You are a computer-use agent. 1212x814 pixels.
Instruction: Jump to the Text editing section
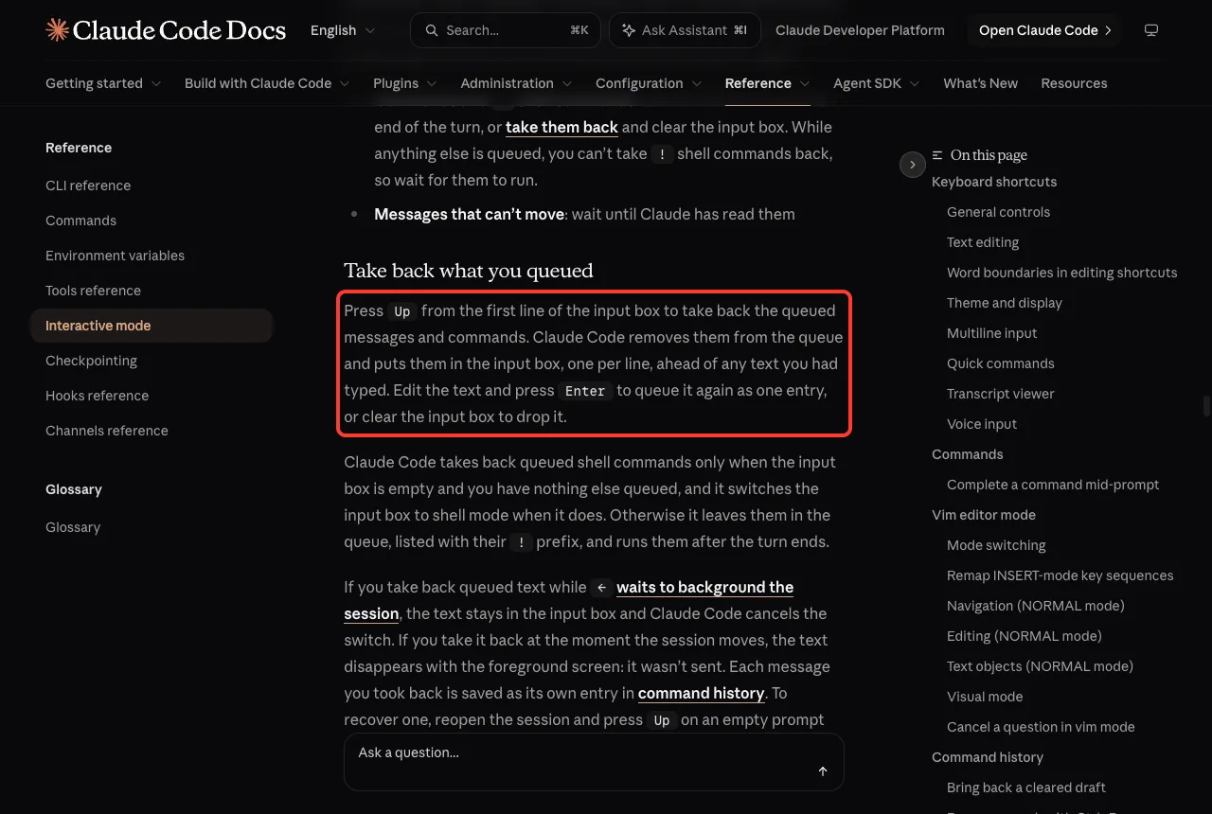(x=983, y=242)
